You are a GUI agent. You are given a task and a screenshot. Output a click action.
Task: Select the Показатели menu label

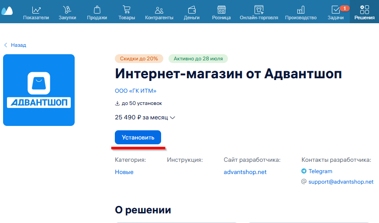coord(36,17)
